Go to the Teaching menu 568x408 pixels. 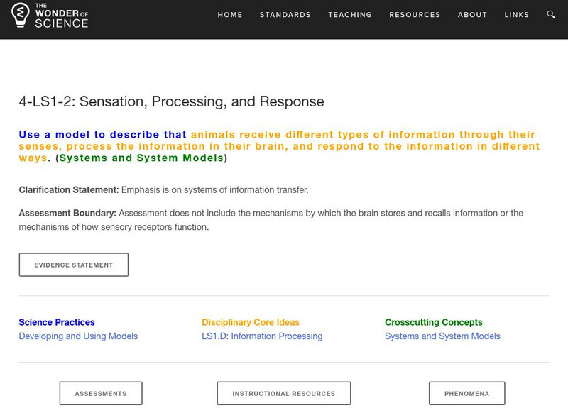click(x=350, y=15)
